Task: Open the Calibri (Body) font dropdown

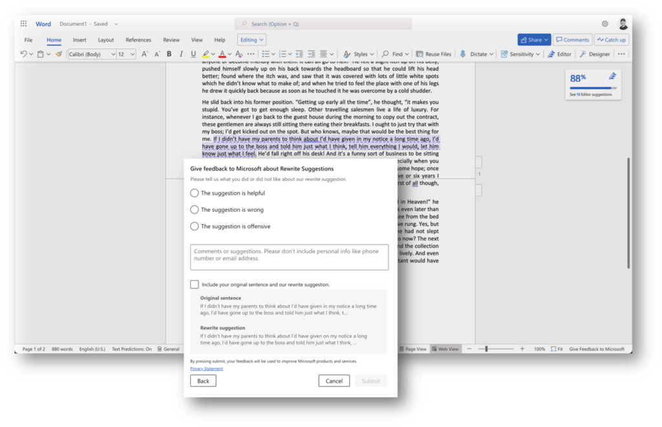Action: tap(92, 54)
